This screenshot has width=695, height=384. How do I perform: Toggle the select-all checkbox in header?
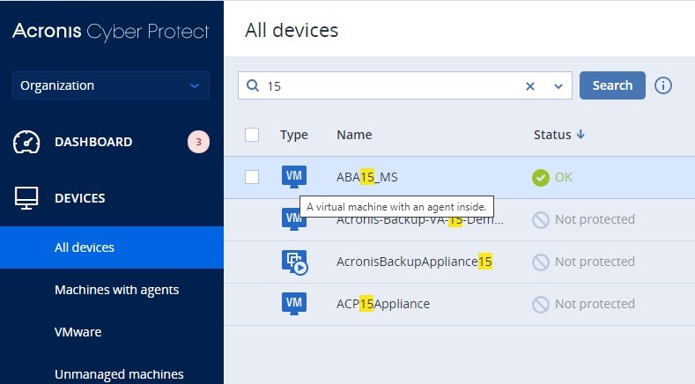click(252, 135)
